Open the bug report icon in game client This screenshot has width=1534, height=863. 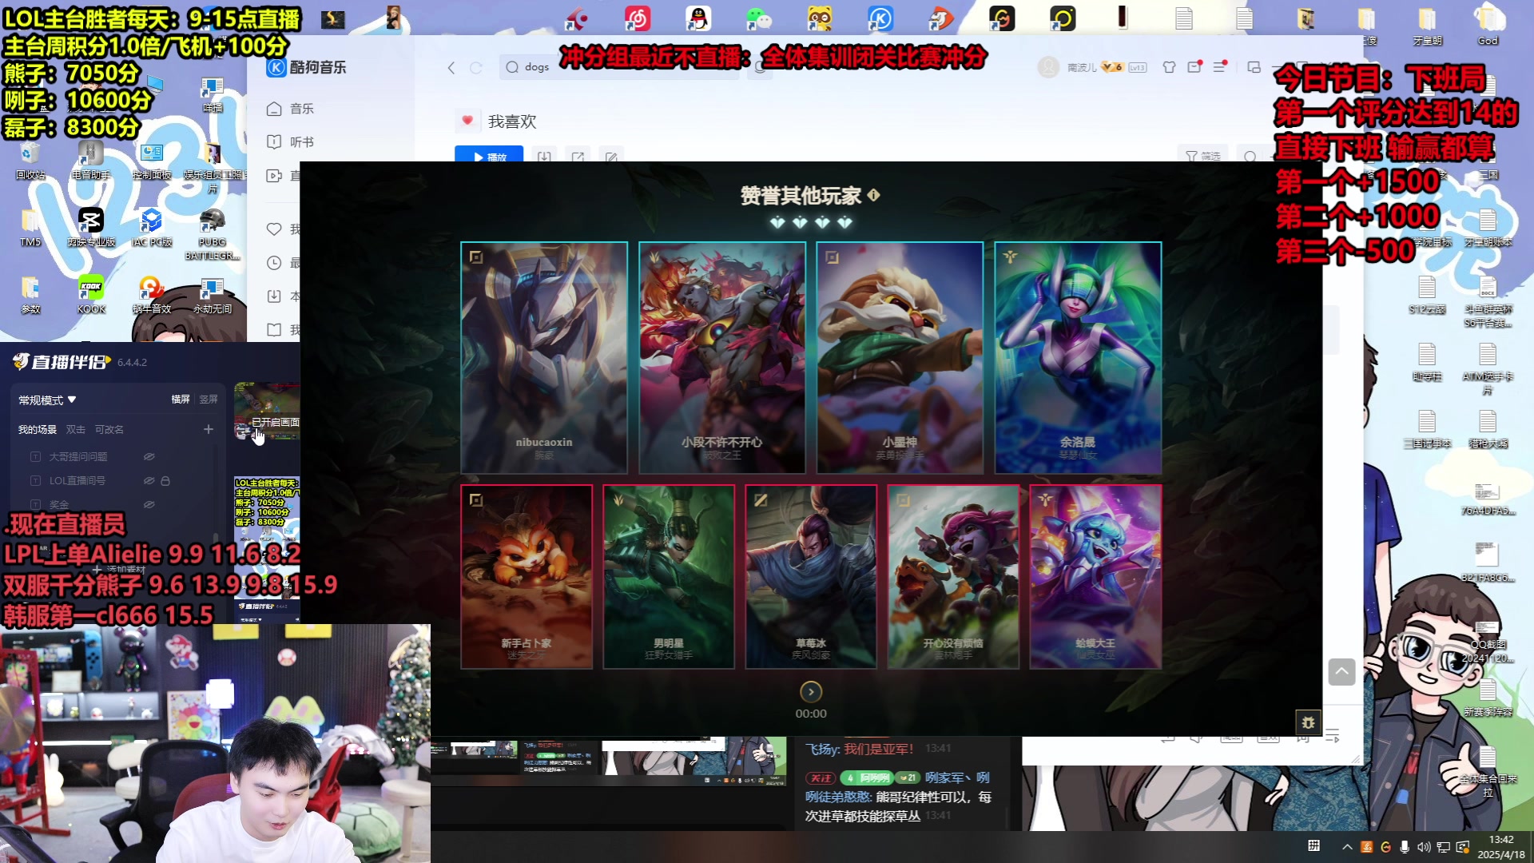coord(1308,722)
